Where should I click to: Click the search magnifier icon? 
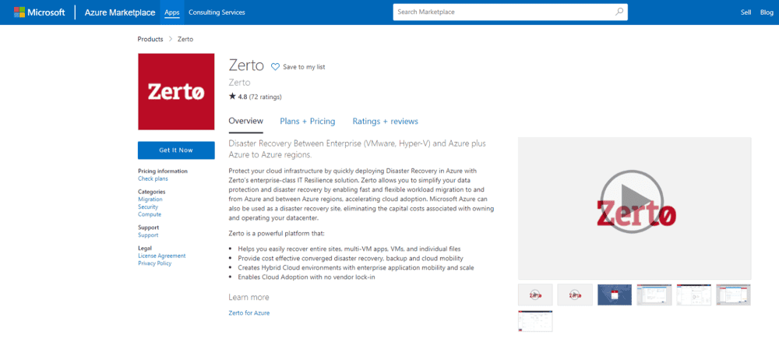pos(619,12)
